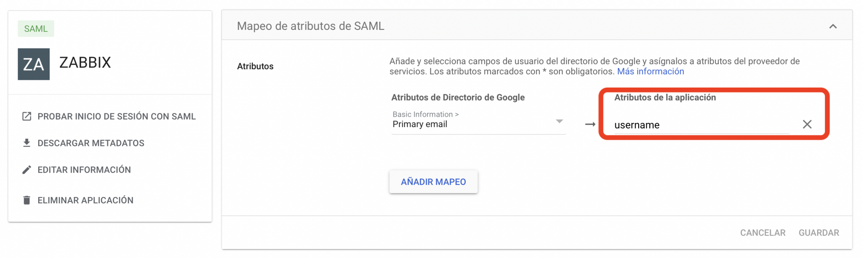Click the pencil icon for editar información
863x258 pixels.
pyautogui.click(x=26, y=170)
